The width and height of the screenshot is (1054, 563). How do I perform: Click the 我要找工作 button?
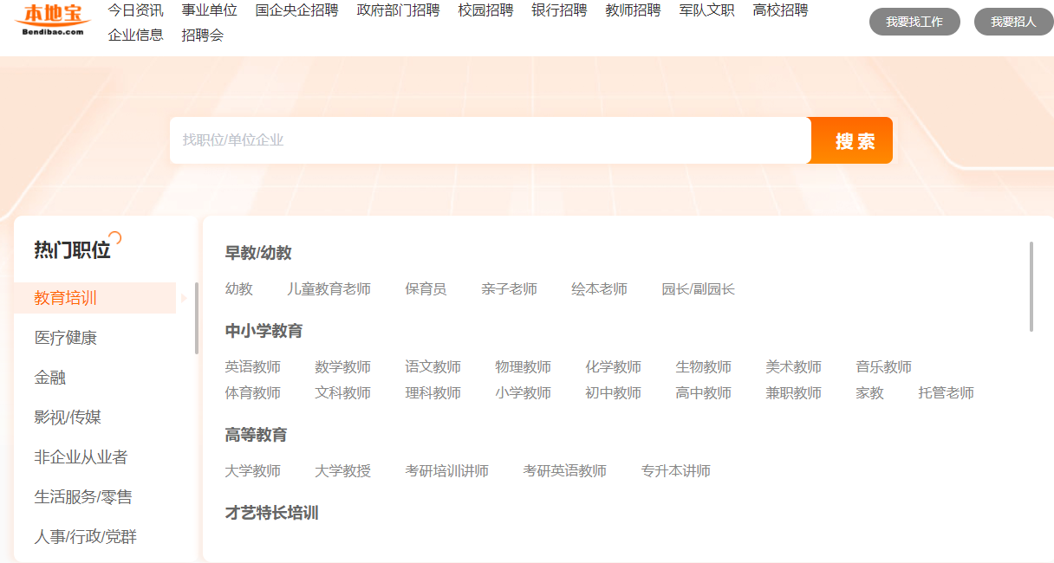coord(914,22)
